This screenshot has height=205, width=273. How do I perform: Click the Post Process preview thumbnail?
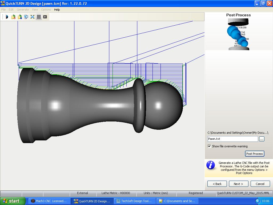239,34
